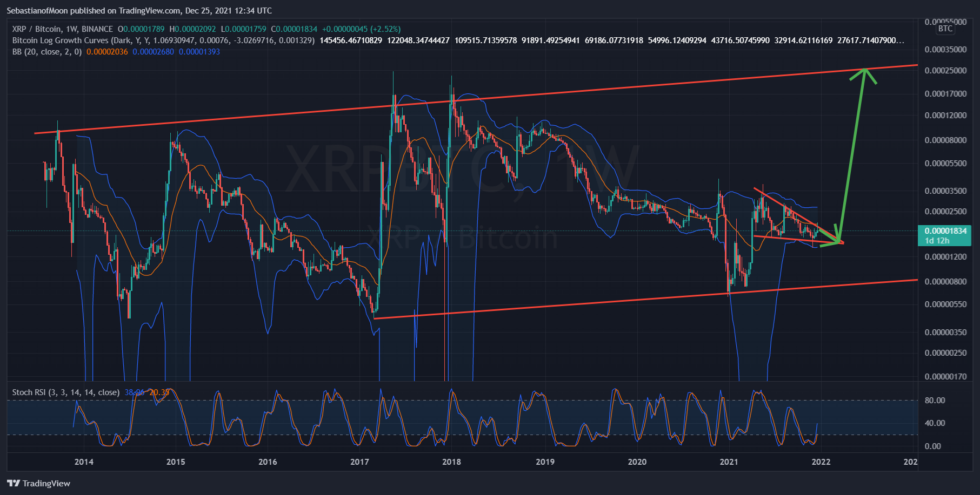
Task: Select the Stoch RSI indicator legend
Action: coord(66,392)
